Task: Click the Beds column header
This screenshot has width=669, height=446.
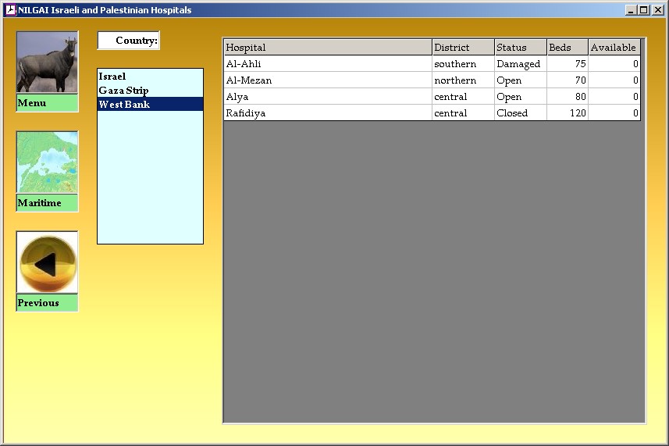Action: tap(567, 48)
